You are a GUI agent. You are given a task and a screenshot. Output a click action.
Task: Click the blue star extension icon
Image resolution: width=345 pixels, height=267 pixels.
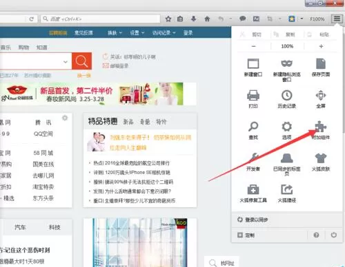point(292,19)
